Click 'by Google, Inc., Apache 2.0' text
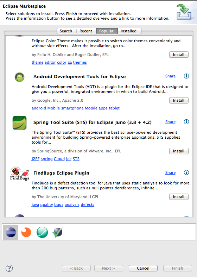197x277 pixels. [57, 100]
